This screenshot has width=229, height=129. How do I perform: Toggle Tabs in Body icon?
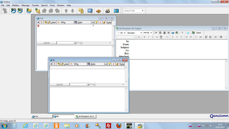(x=169, y=33)
